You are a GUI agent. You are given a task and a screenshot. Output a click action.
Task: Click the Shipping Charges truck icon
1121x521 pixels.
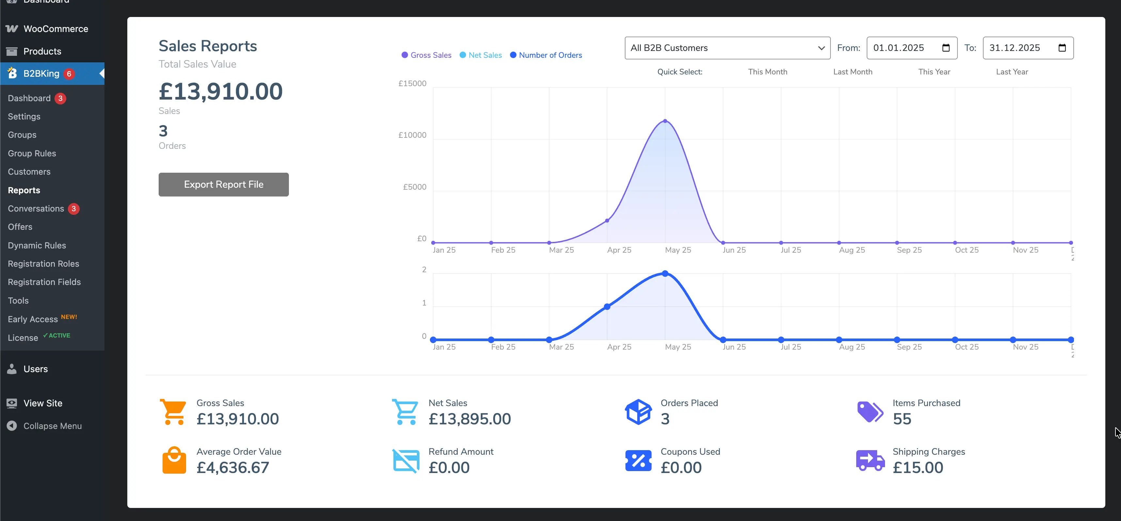coord(870,461)
